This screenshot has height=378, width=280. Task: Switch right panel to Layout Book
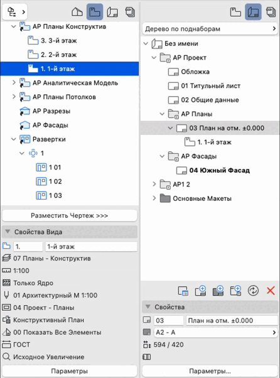pos(253,12)
